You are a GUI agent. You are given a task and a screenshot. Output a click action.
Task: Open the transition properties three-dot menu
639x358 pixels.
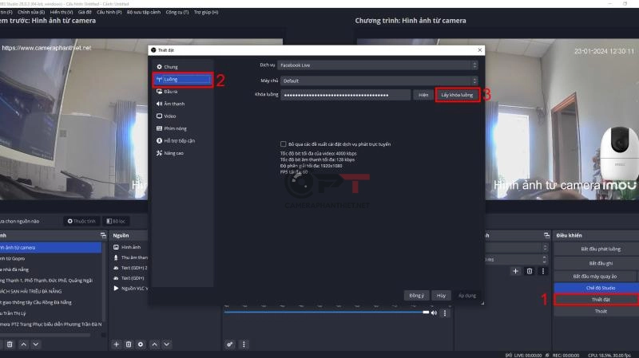pyautogui.click(x=543, y=271)
